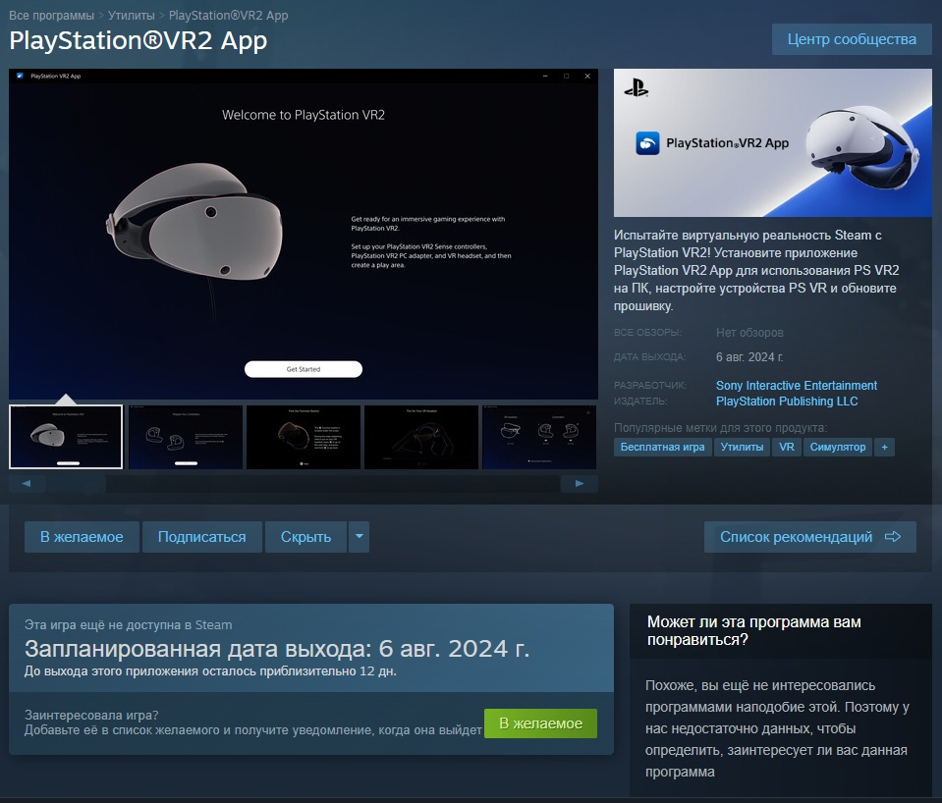
Task: Click the thumbnail strip scrollbar handle
Action: (77, 484)
